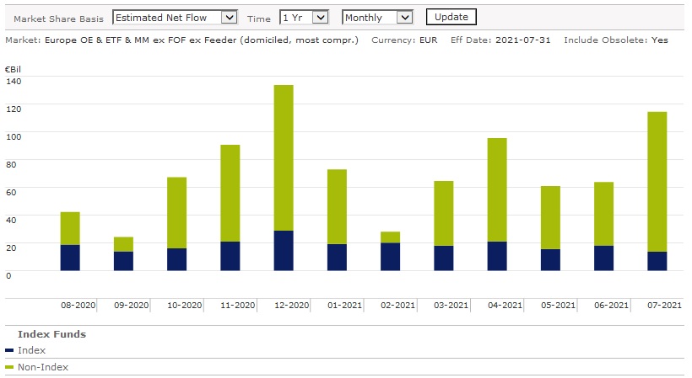Click the 10-2020 green Non-Index bar
This screenshot has height=378, width=692.
point(177,212)
